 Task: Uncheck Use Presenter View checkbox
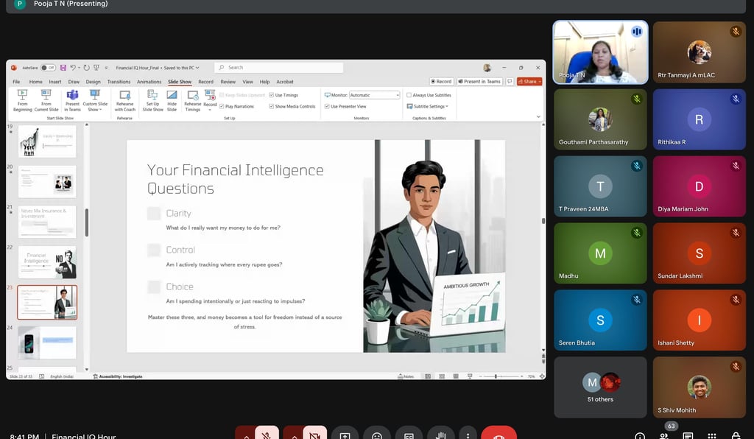327,106
